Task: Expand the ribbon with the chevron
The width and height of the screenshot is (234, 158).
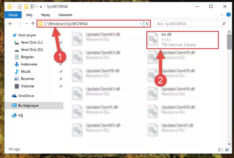Action: tap(222, 15)
